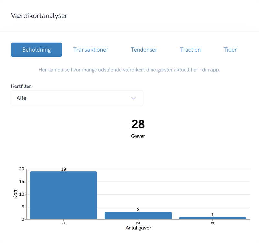Click the Kort y-axis title
Viewport: 259px width, 243px height.
[x=15, y=194]
